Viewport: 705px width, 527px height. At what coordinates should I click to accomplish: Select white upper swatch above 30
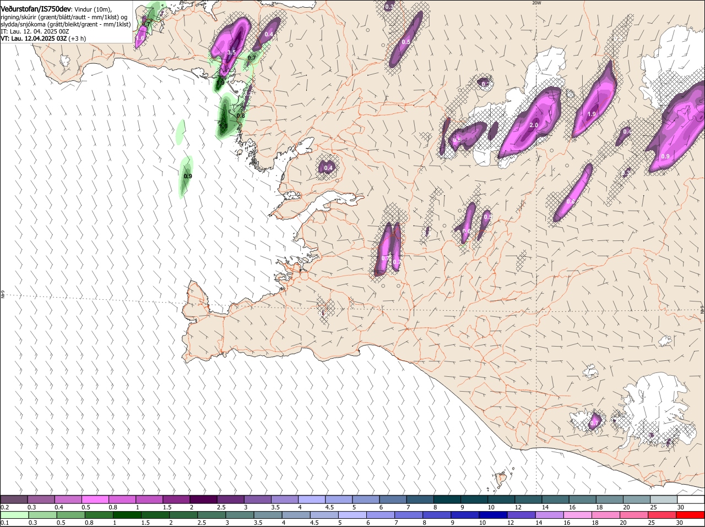point(691,499)
